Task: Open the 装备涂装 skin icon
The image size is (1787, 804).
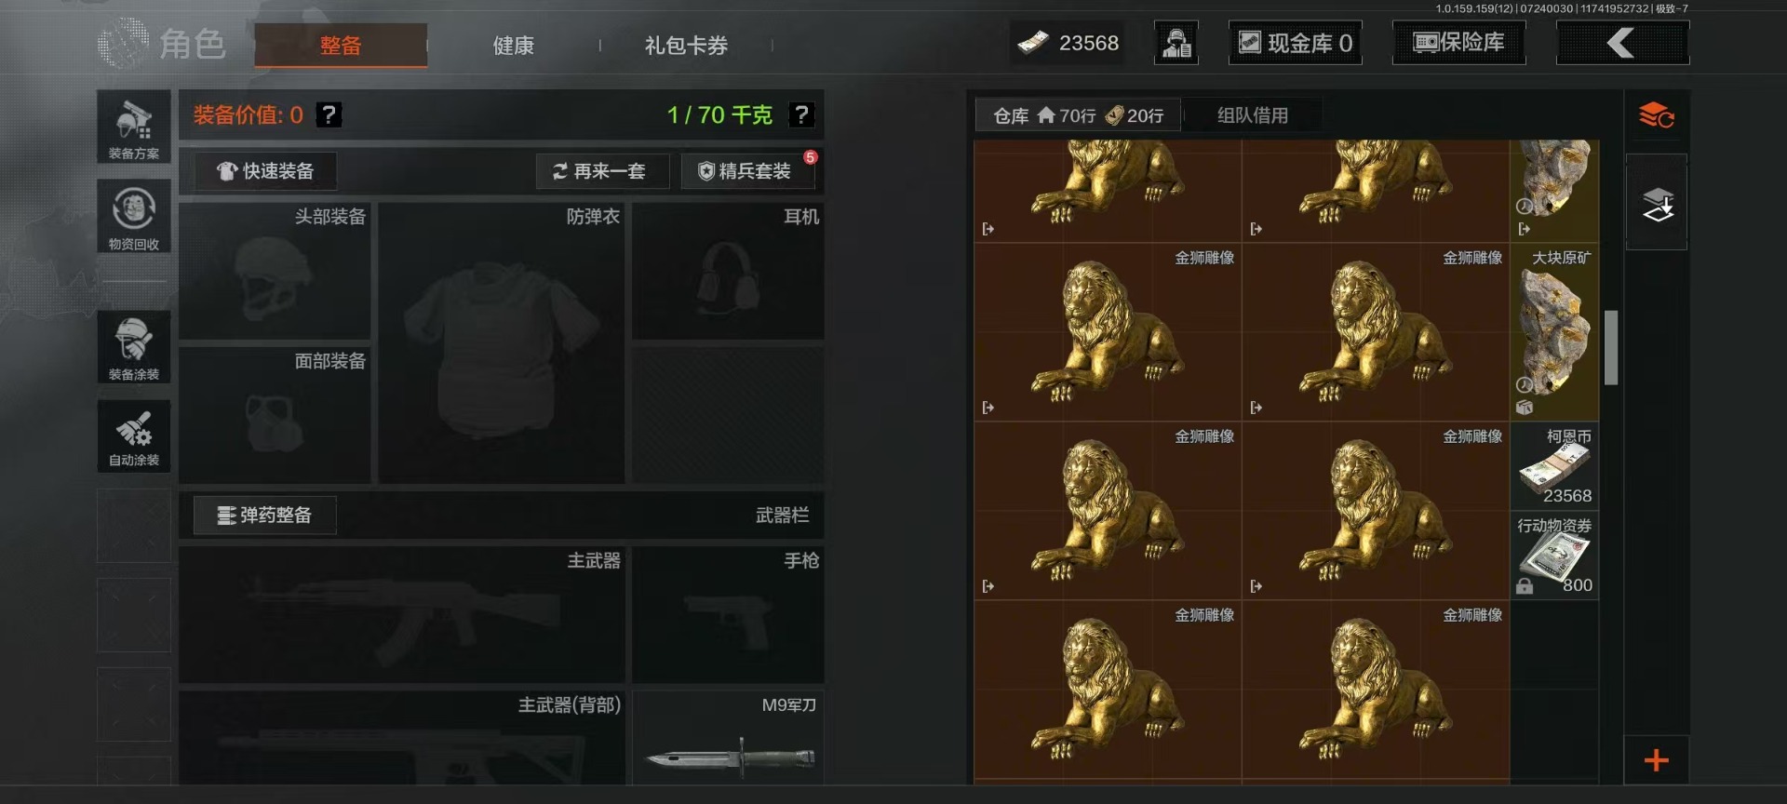Action: [x=134, y=347]
